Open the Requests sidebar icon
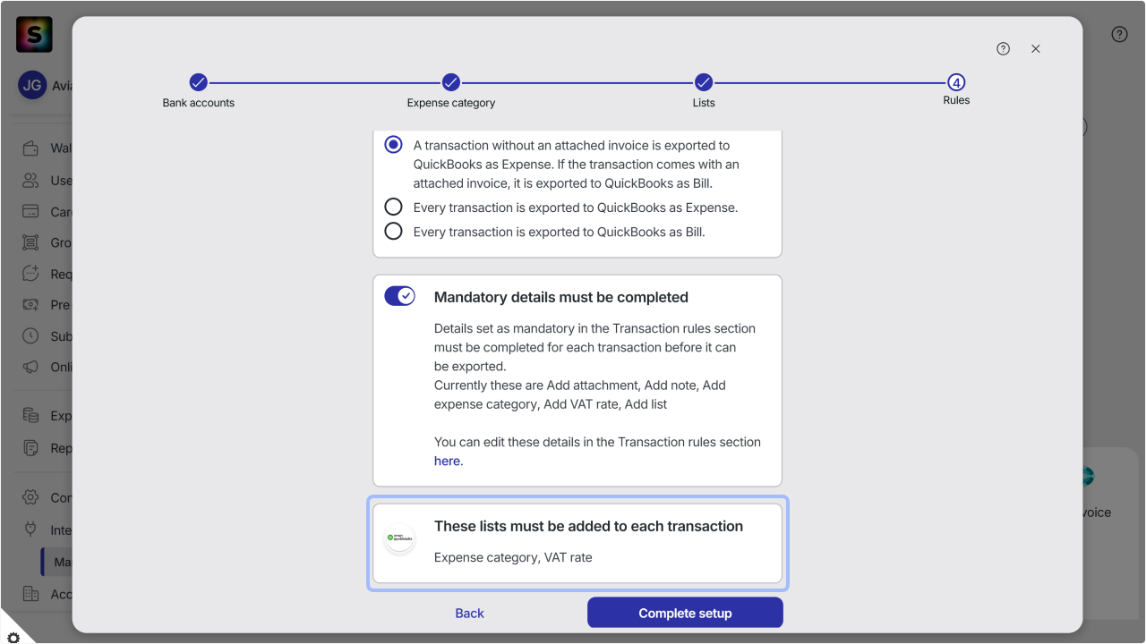 pyautogui.click(x=31, y=274)
